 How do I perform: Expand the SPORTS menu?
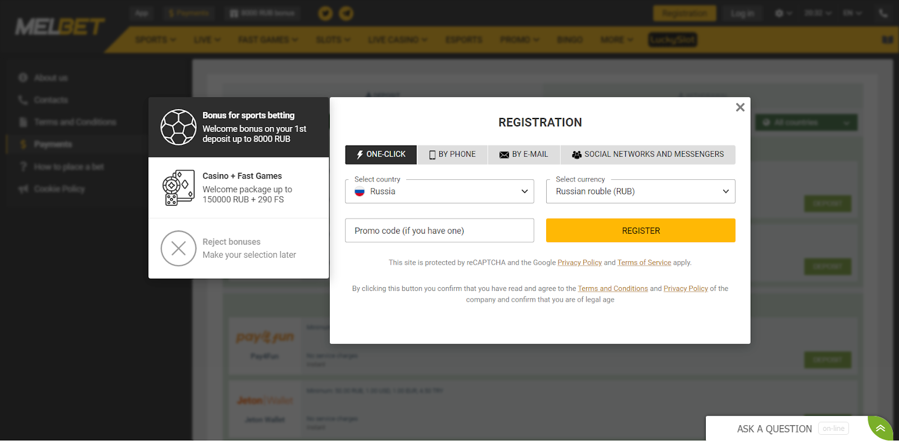pos(156,40)
